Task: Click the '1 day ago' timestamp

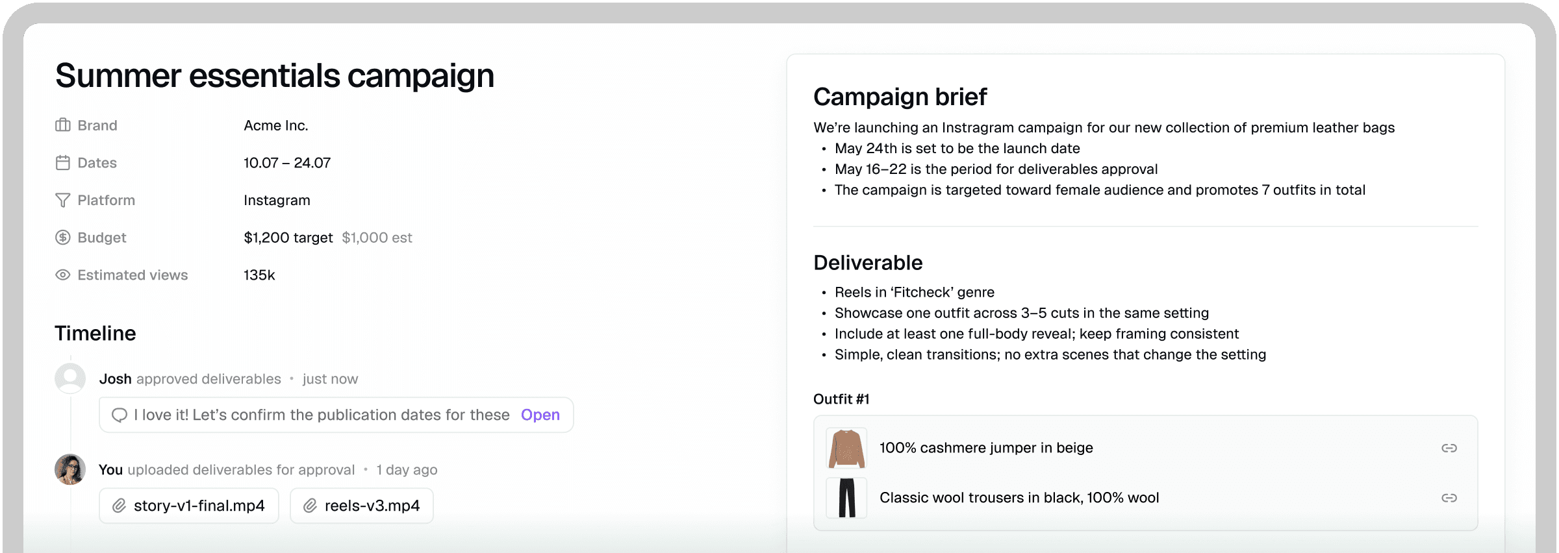Action: pos(407,470)
